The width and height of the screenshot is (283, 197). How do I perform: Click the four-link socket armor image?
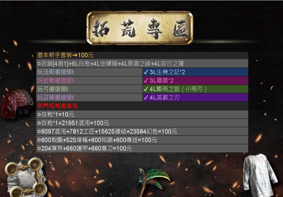pyautogui.click(x=25, y=178)
